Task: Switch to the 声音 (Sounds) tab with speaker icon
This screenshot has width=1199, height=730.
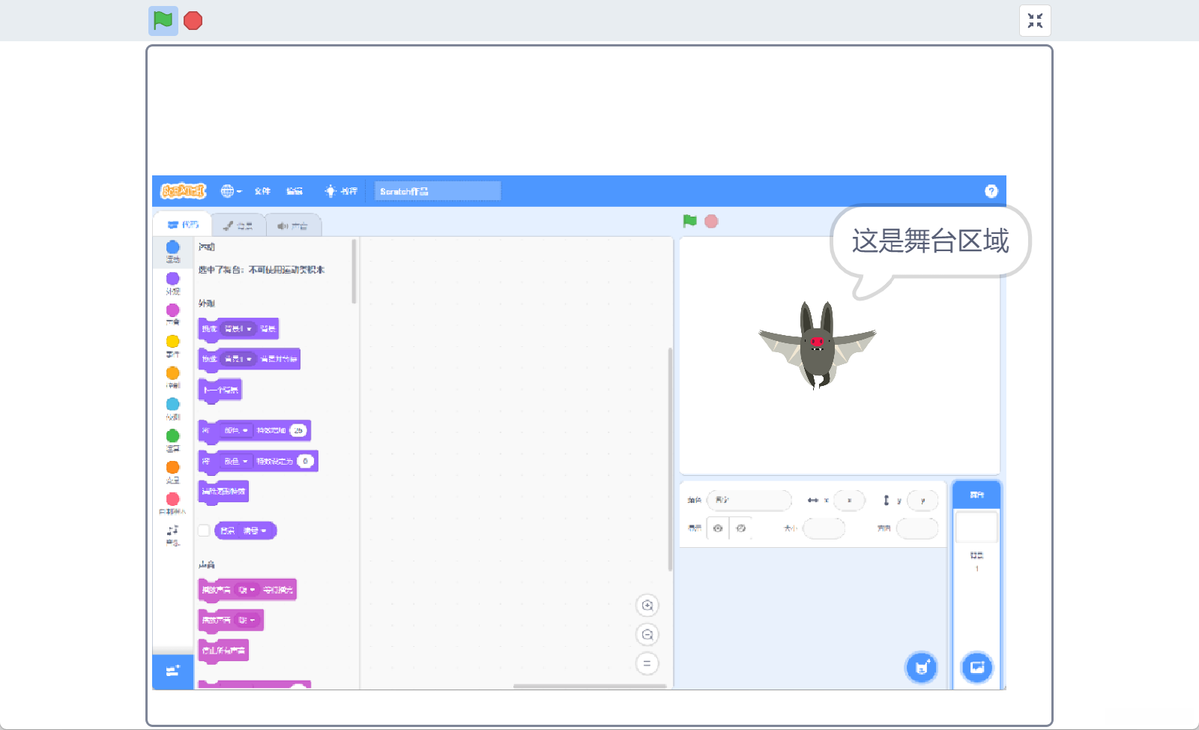Action: (x=293, y=226)
